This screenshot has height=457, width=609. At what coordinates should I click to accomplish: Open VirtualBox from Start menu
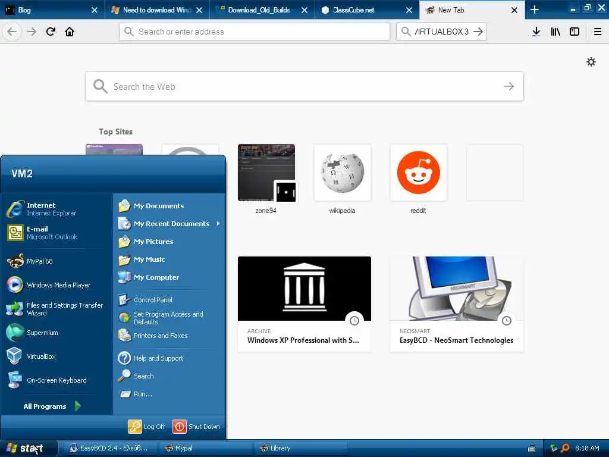(x=56, y=356)
